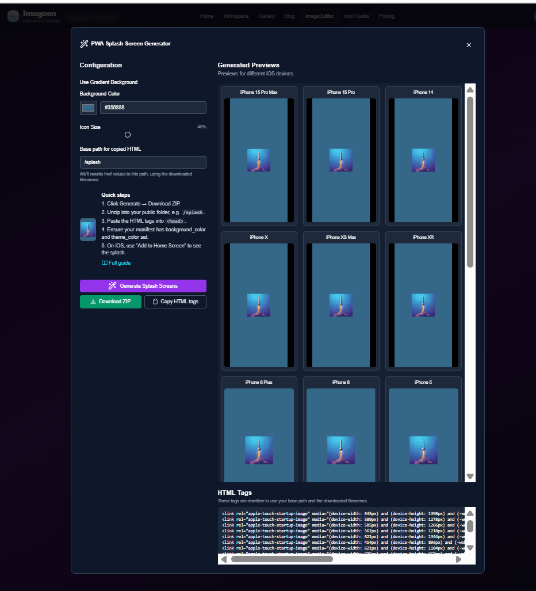Click the base path input showing /splash
The image size is (536, 591).
click(143, 162)
